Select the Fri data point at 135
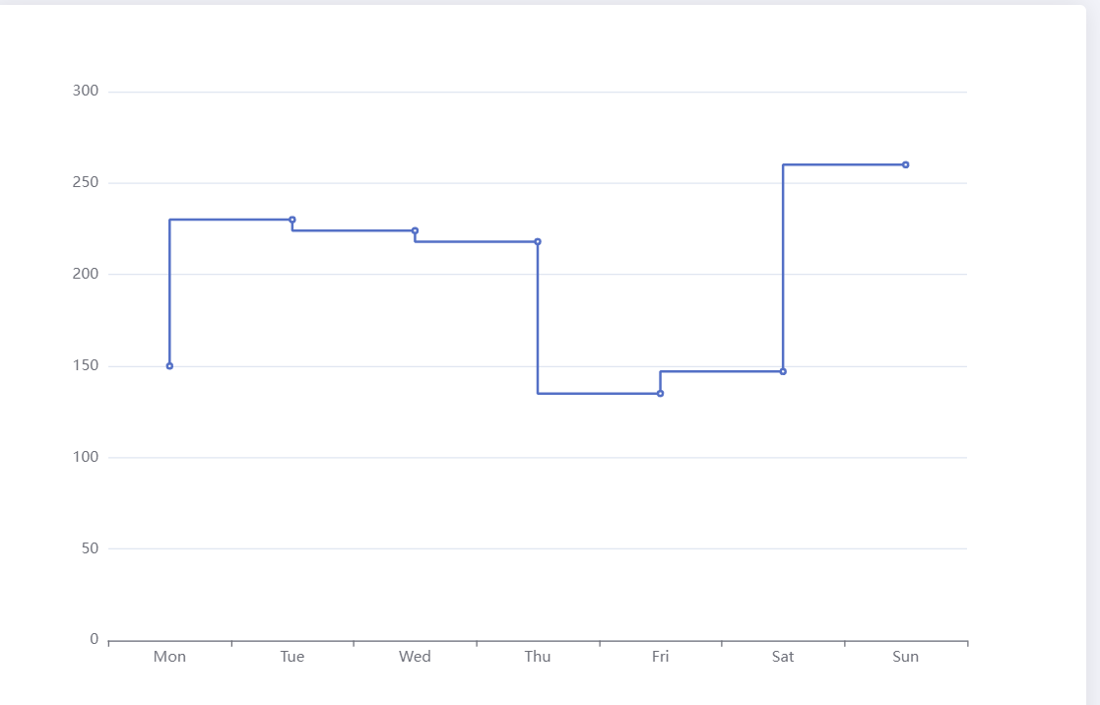The width and height of the screenshot is (1100, 705). coord(661,394)
